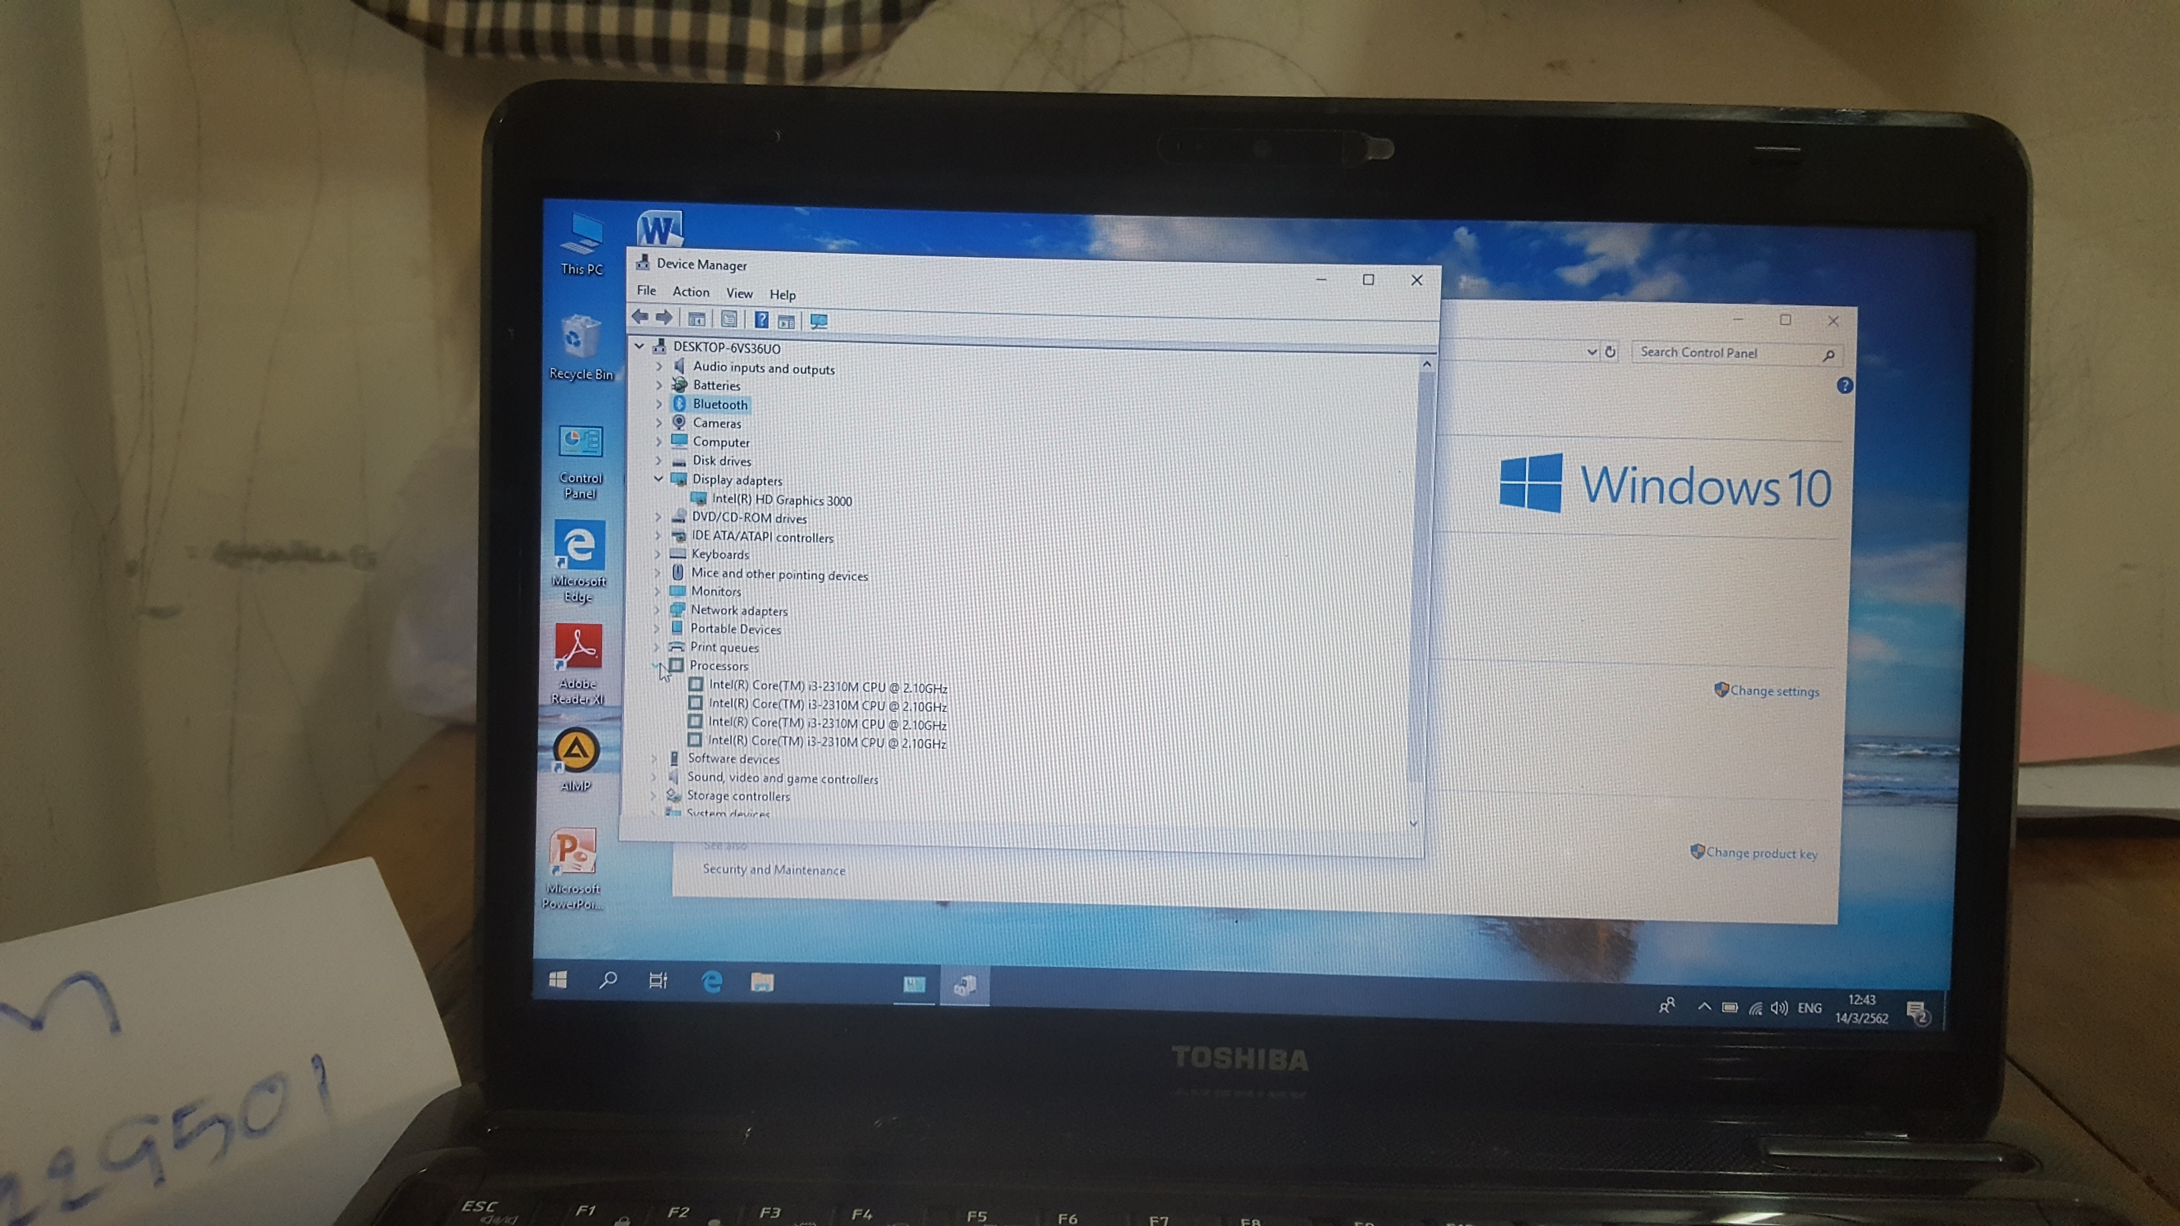Expand Mice and other pointing devices
2180x1226 pixels.
(x=657, y=573)
